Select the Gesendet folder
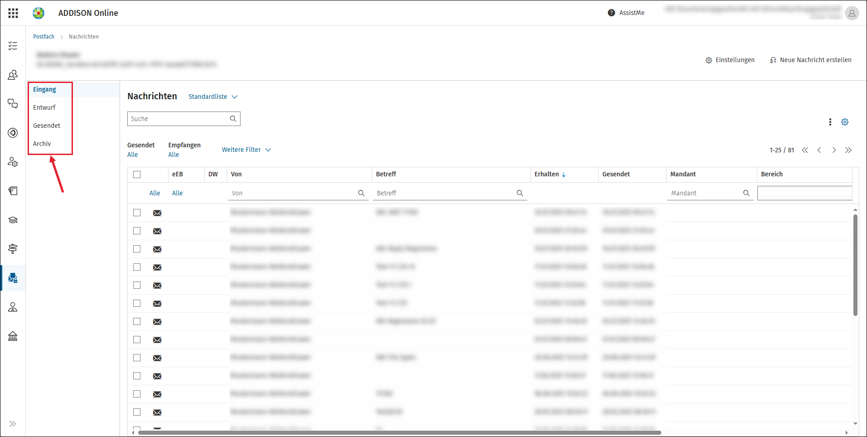 pos(47,126)
